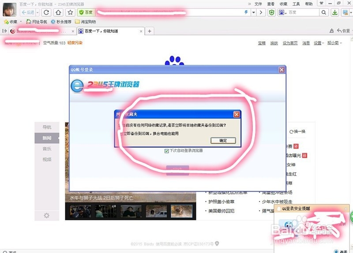
Task: Open the 收藏 favorites star in bookmarks bar
Action: (x=11, y=22)
